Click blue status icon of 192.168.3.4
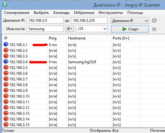Screen dimensions: 165x133 pos(6,62)
